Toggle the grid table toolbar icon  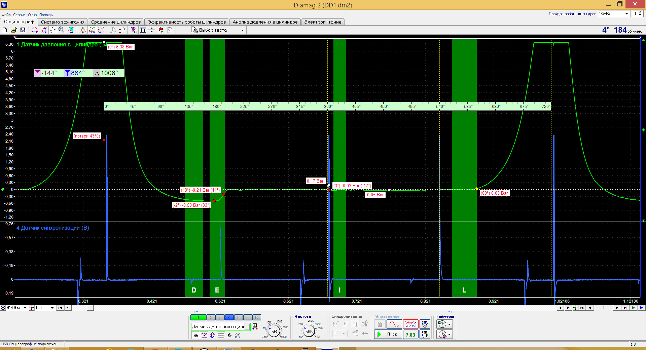[x=143, y=30]
